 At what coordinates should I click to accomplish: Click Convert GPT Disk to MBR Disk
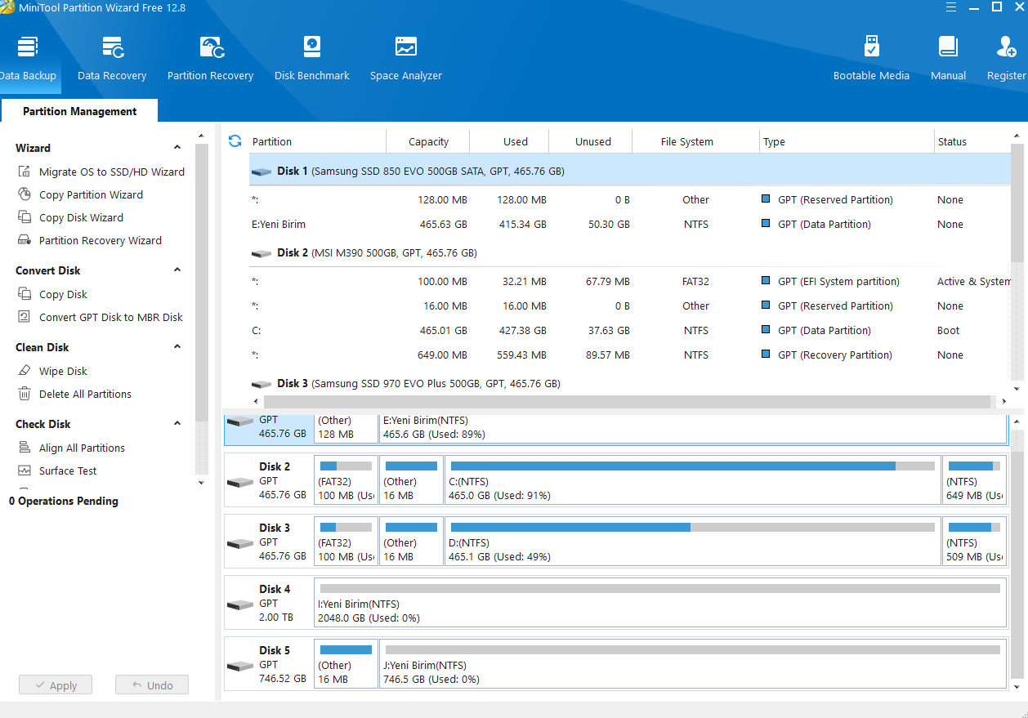110,318
